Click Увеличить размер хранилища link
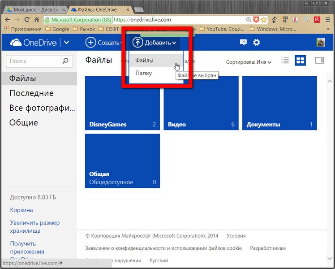 [35, 227]
